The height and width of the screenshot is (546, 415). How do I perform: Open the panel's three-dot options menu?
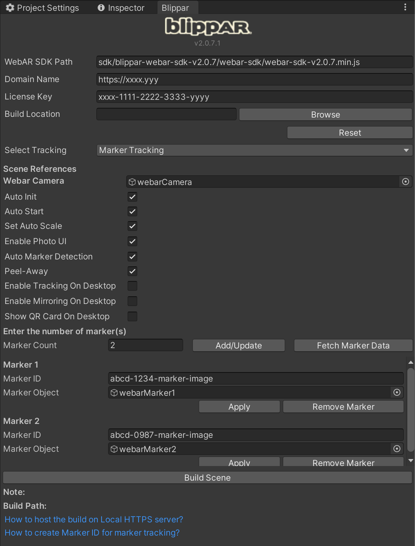(x=405, y=7)
